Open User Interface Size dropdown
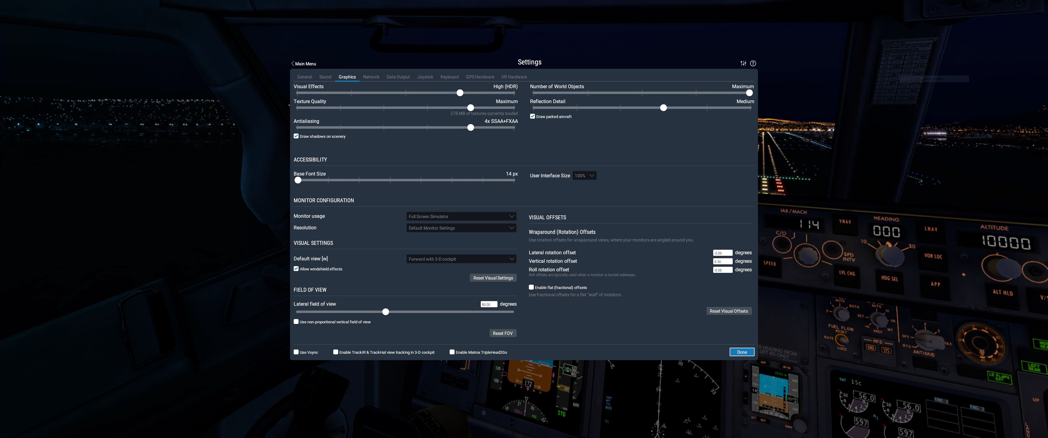 click(x=584, y=176)
